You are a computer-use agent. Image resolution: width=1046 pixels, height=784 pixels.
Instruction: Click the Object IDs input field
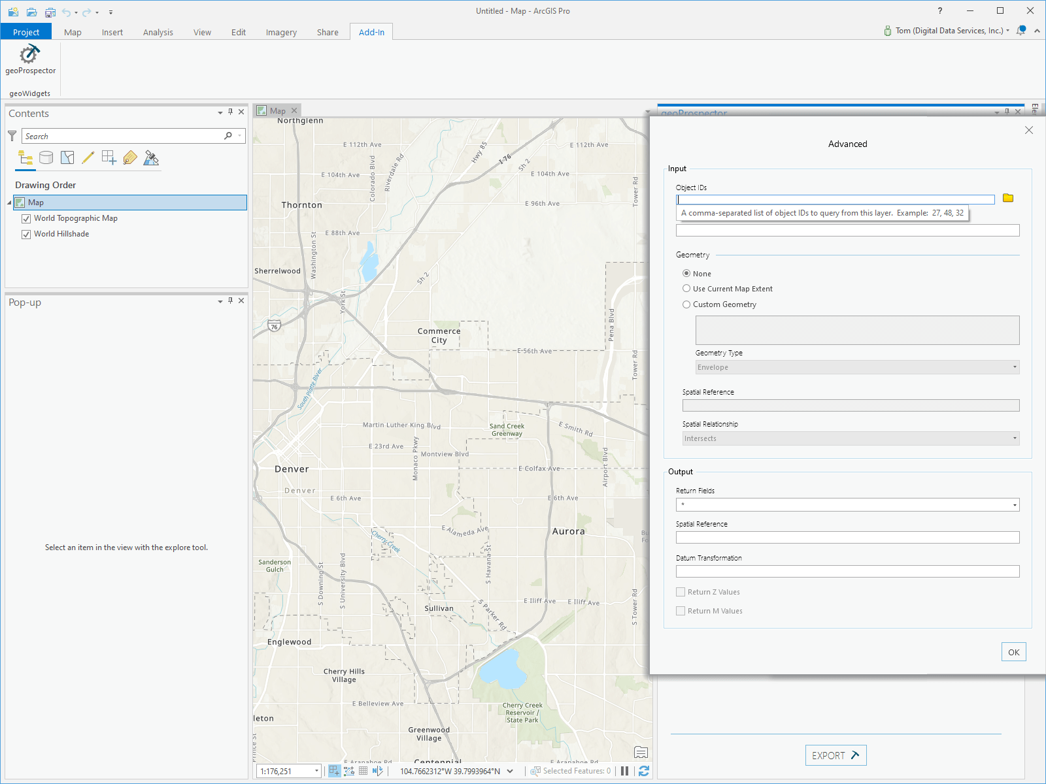click(835, 199)
